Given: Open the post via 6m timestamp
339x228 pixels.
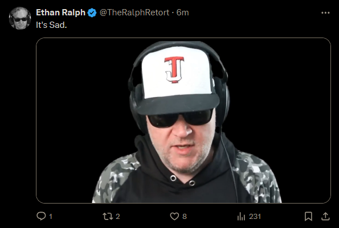Looking at the screenshot, I should tap(182, 13).
